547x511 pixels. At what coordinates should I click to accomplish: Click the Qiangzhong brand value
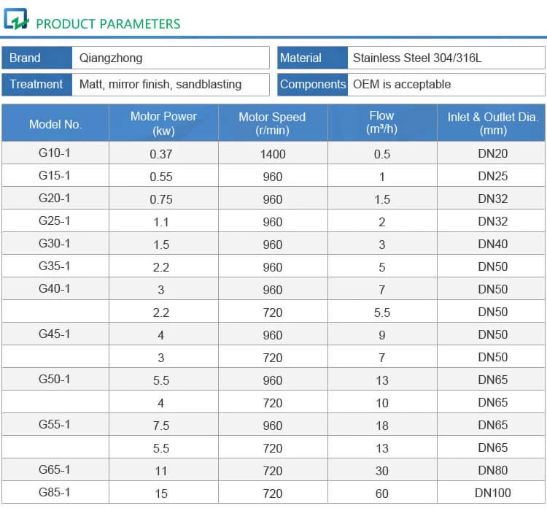111,58
